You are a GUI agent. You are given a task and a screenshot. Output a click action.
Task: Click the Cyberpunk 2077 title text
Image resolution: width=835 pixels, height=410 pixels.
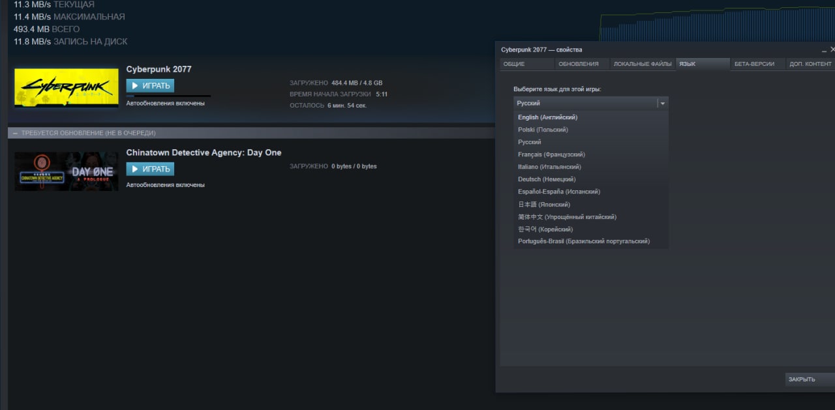click(159, 69)
